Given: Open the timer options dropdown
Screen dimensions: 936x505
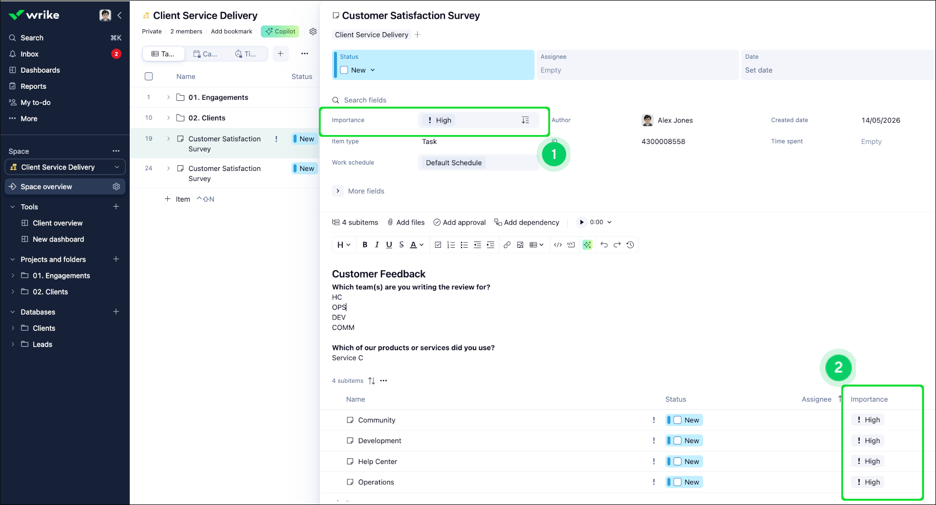Looking at the screenshot, I should click(609, 222).
